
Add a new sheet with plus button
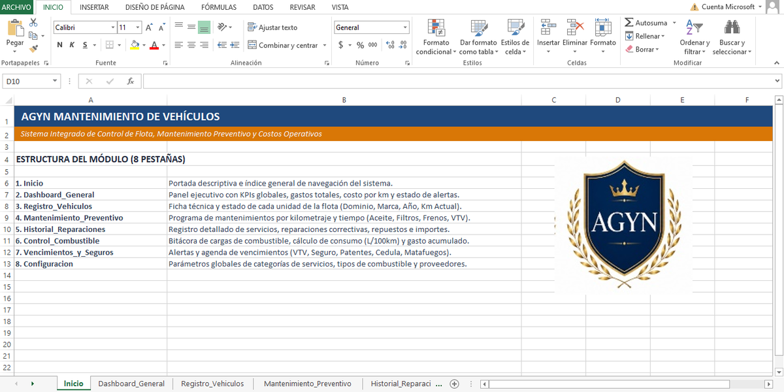455,384
